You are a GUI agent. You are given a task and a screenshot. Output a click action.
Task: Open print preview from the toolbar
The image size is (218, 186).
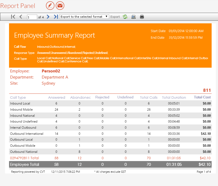(133, 17)
